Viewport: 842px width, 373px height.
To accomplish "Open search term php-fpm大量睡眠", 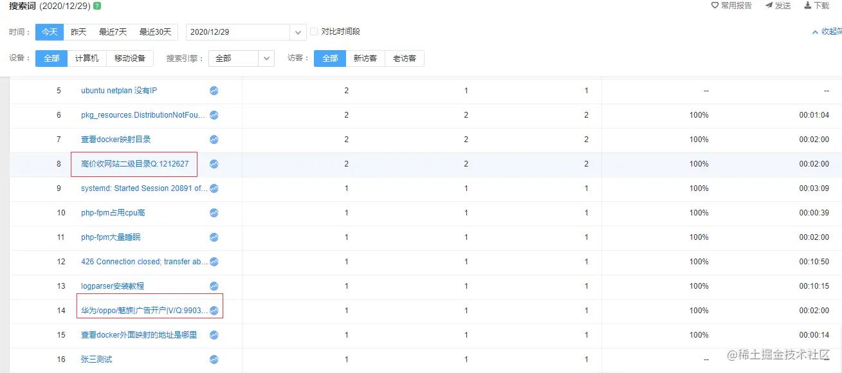I will pos(111,237).
